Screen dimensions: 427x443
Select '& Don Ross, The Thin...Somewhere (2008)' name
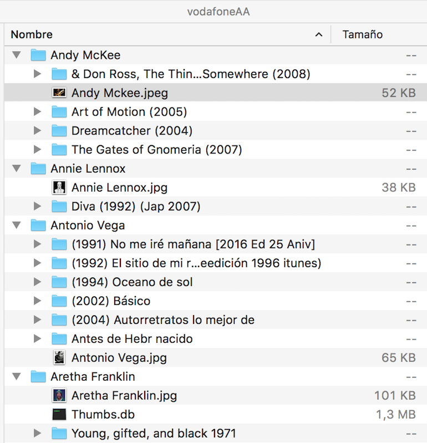[x=191, y=74]
